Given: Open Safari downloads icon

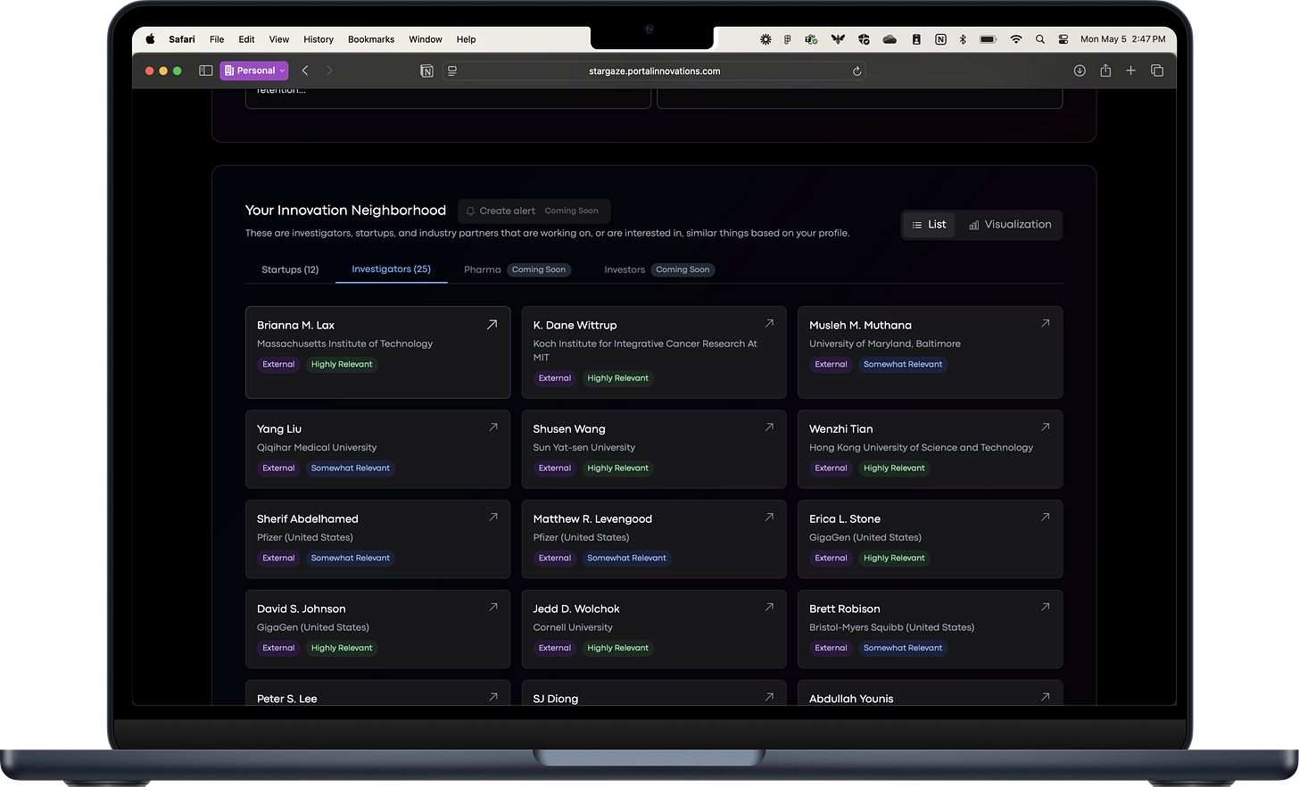Looking at the screenshot, I should (1080, 70).
